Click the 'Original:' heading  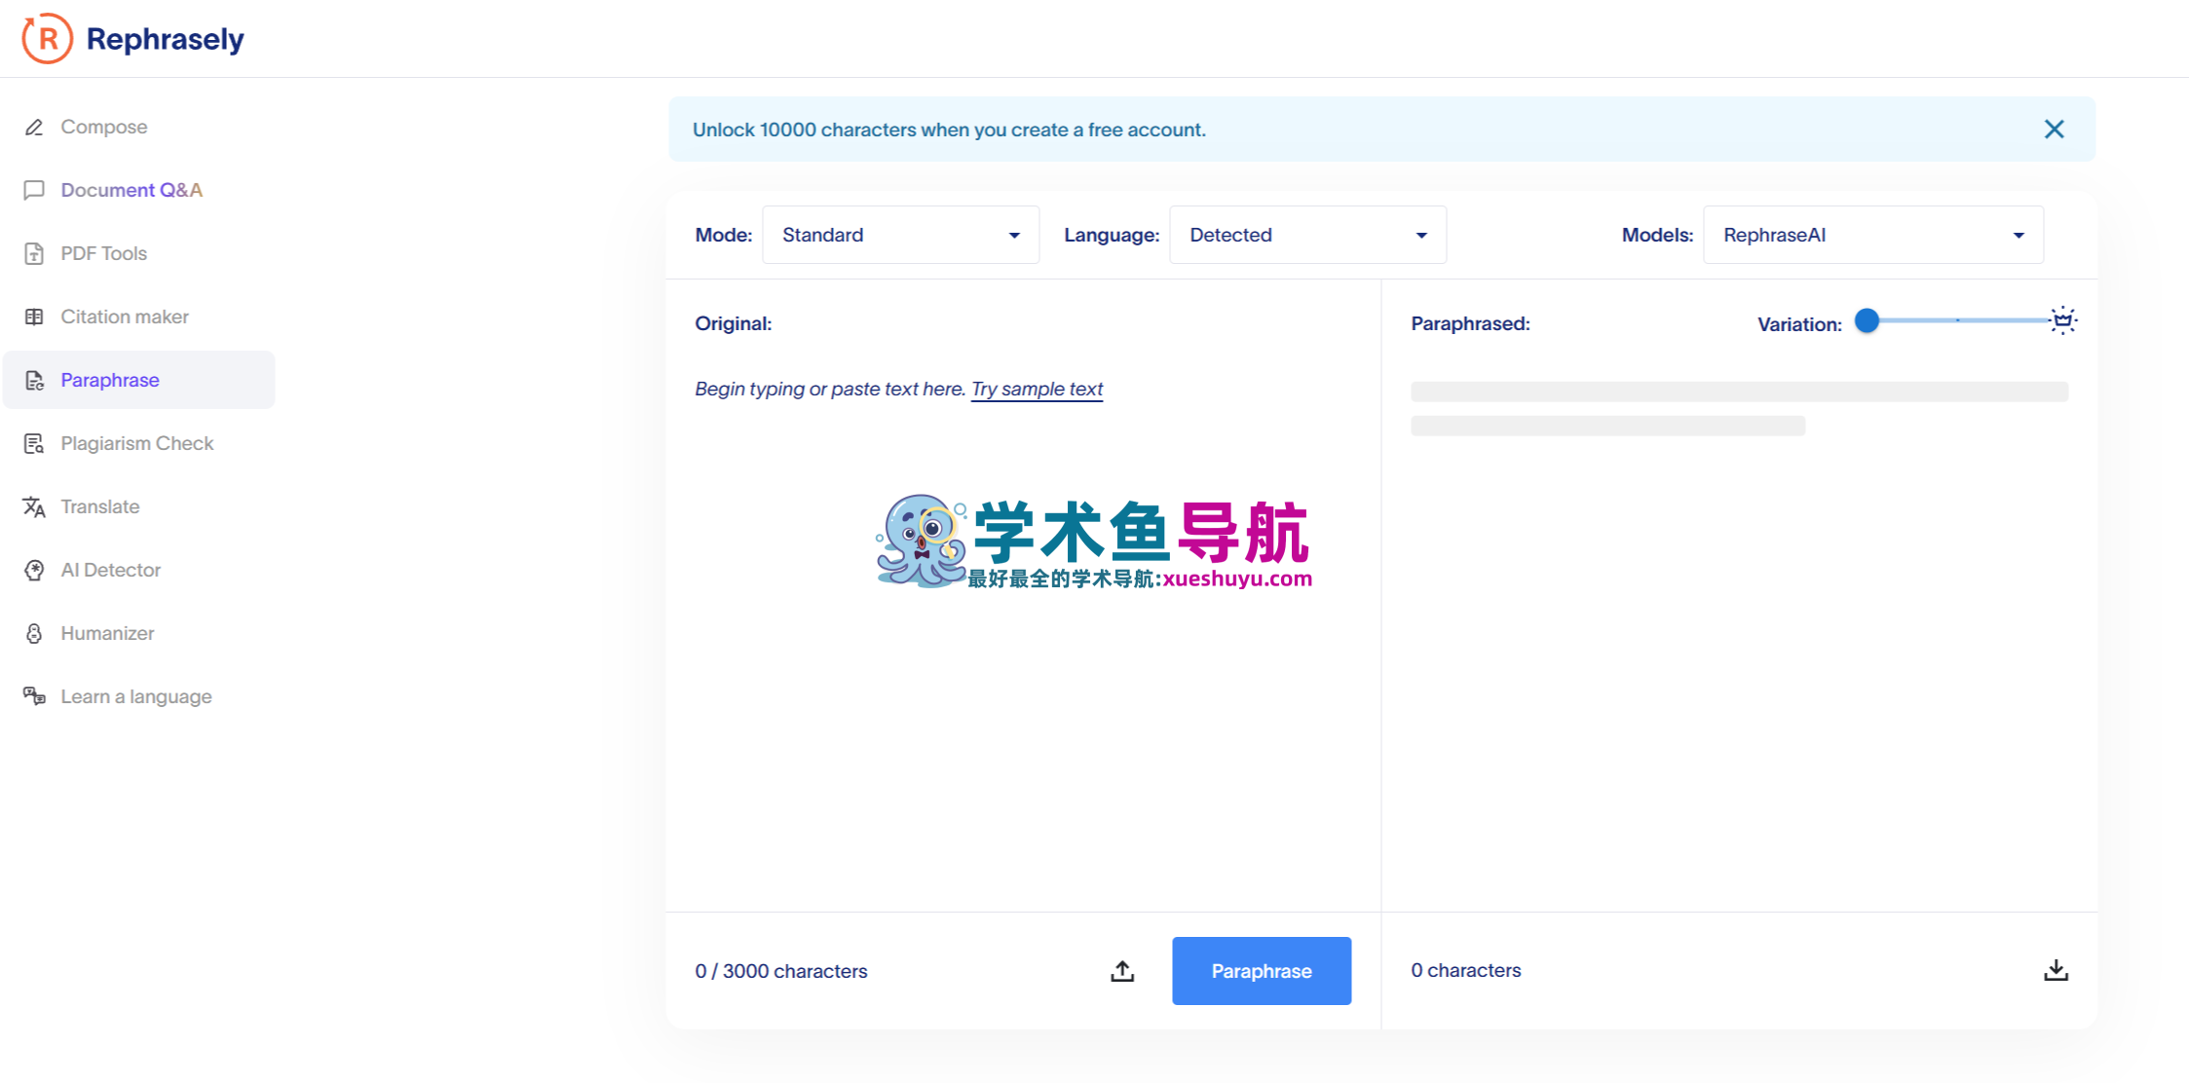pos(733,323)
